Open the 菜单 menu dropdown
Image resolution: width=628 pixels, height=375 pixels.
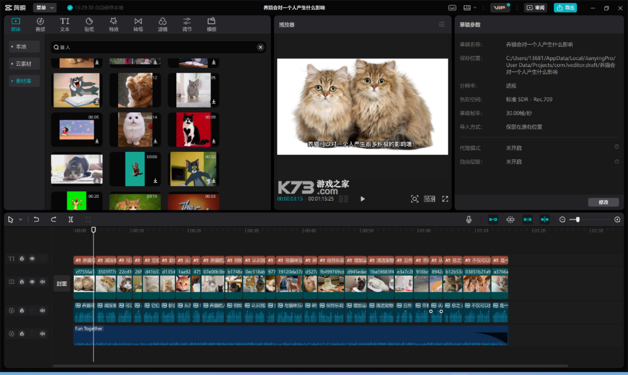(44, 8)
